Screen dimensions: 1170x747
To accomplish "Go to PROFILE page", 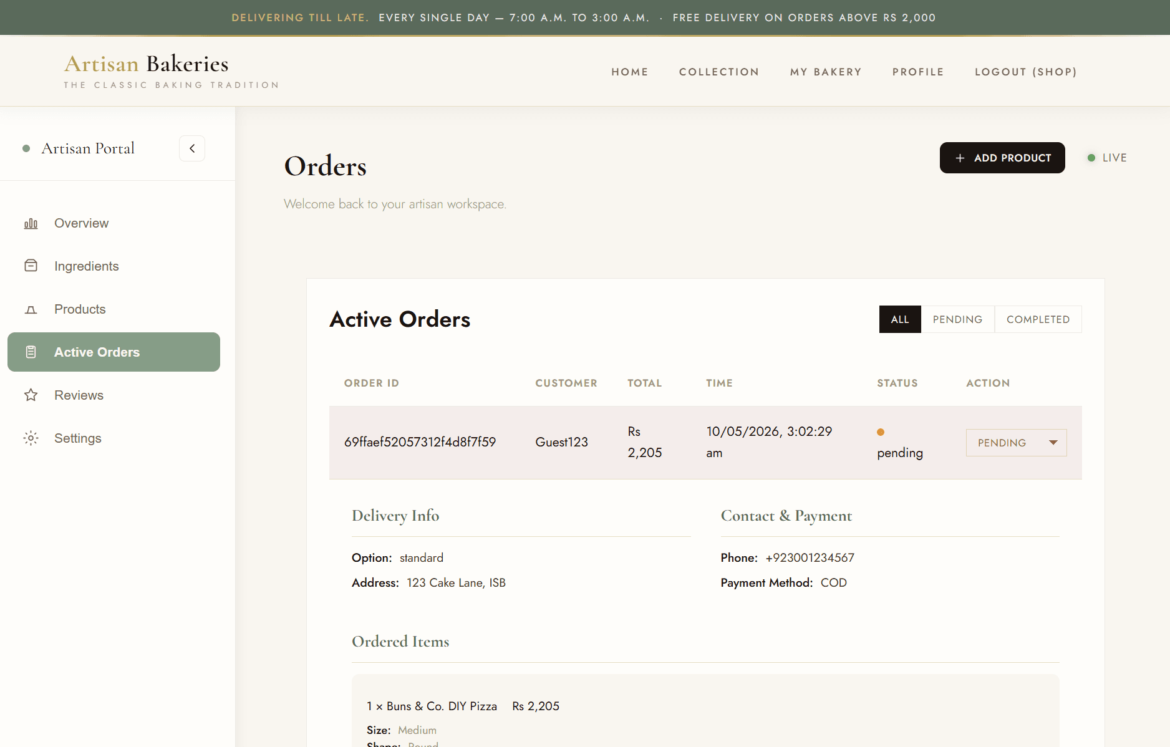I will (x=918, y=72).
